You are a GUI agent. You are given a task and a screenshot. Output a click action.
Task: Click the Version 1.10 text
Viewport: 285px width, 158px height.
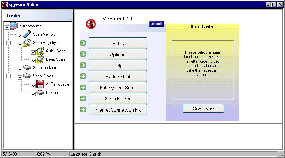[117, 19]
